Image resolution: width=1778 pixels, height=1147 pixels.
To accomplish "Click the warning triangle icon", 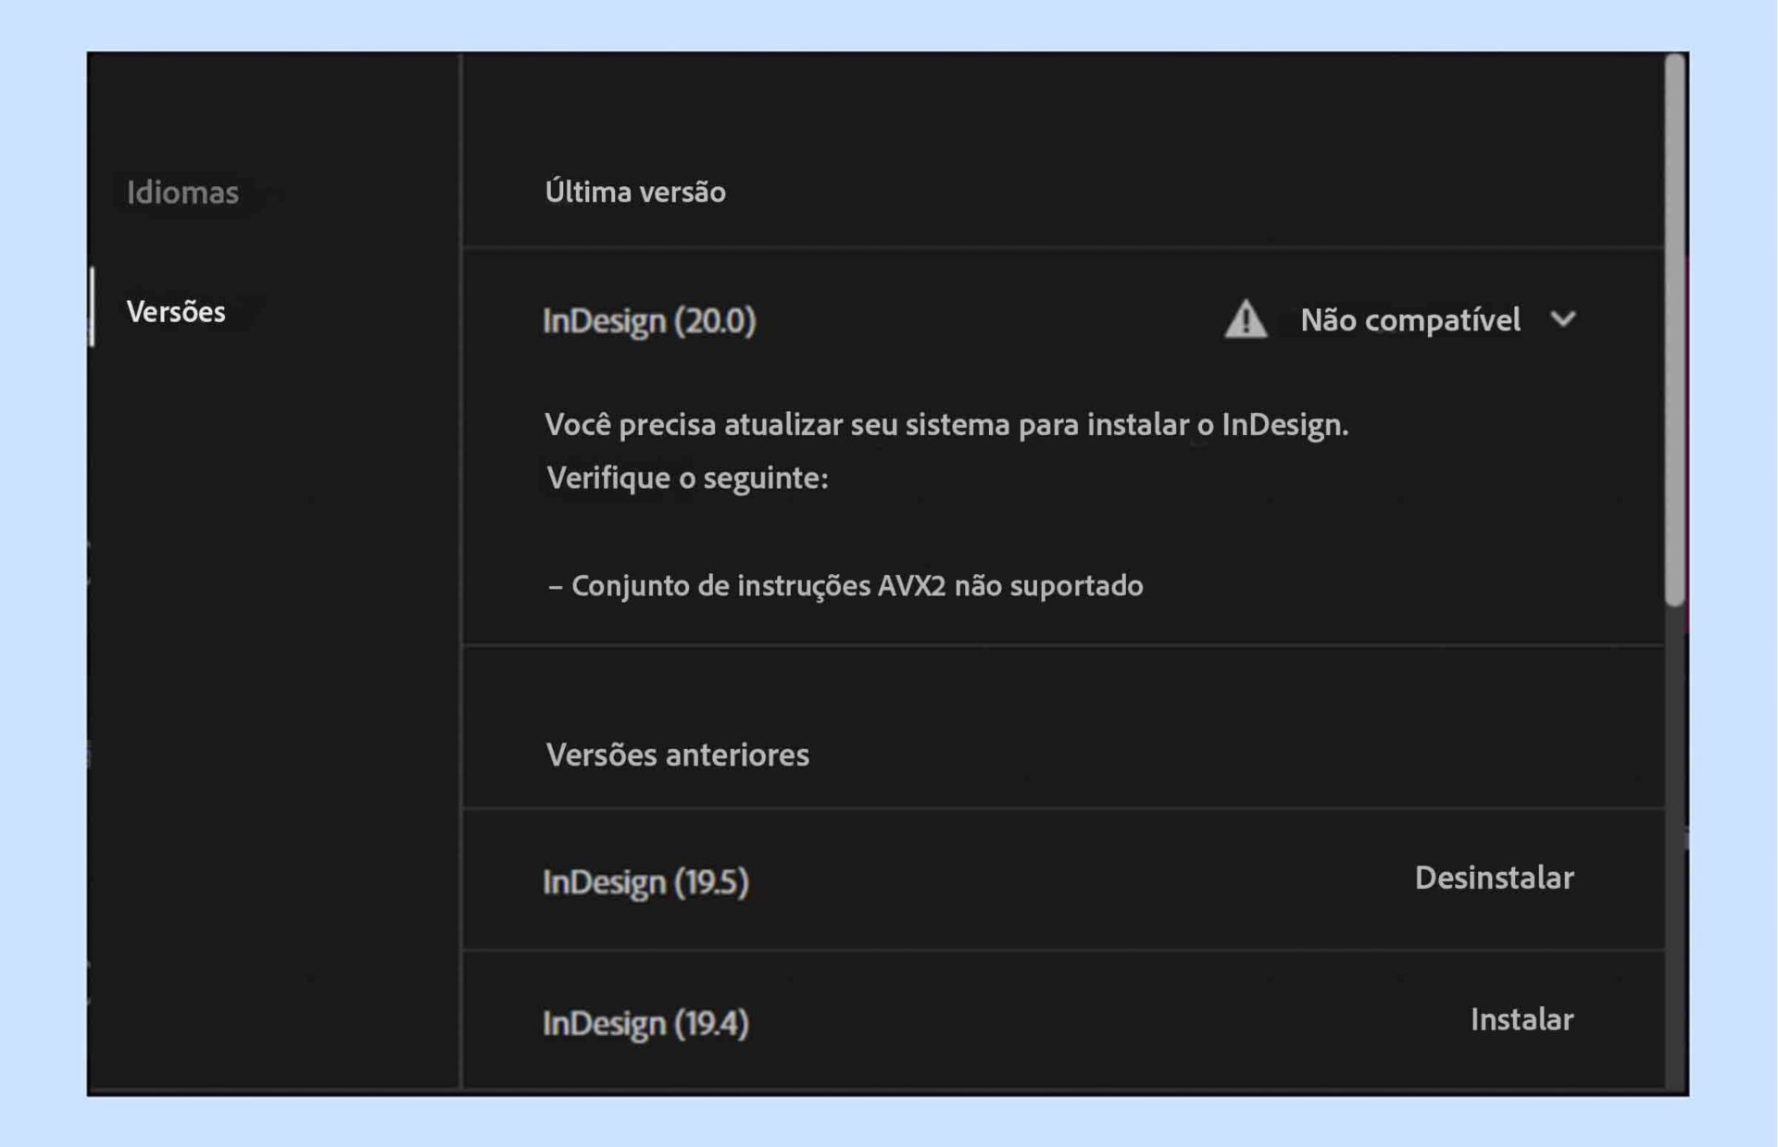I will tap(1246, 319).
